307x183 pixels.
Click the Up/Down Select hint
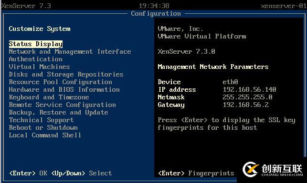[82, 173]
